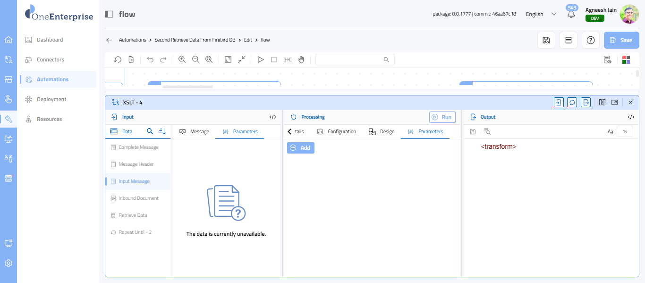The image size is (645, 283).
Task: Select the pan hand tool
Action: 301,60
